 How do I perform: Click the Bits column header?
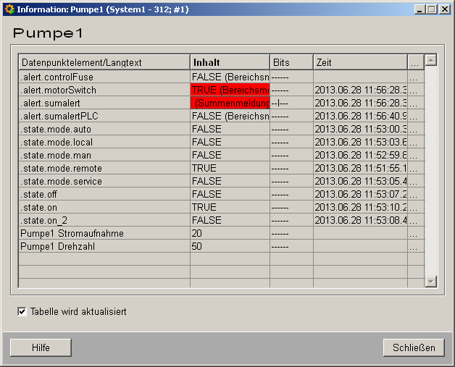[x=292, y=62]
